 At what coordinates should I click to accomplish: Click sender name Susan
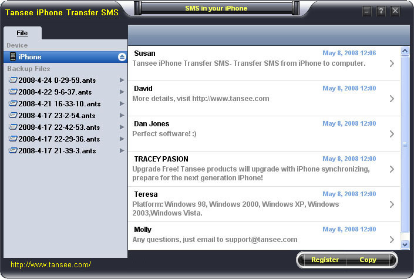[x=144, y=53]
